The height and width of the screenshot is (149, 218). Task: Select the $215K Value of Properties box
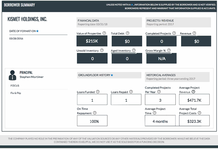[92, 41]
